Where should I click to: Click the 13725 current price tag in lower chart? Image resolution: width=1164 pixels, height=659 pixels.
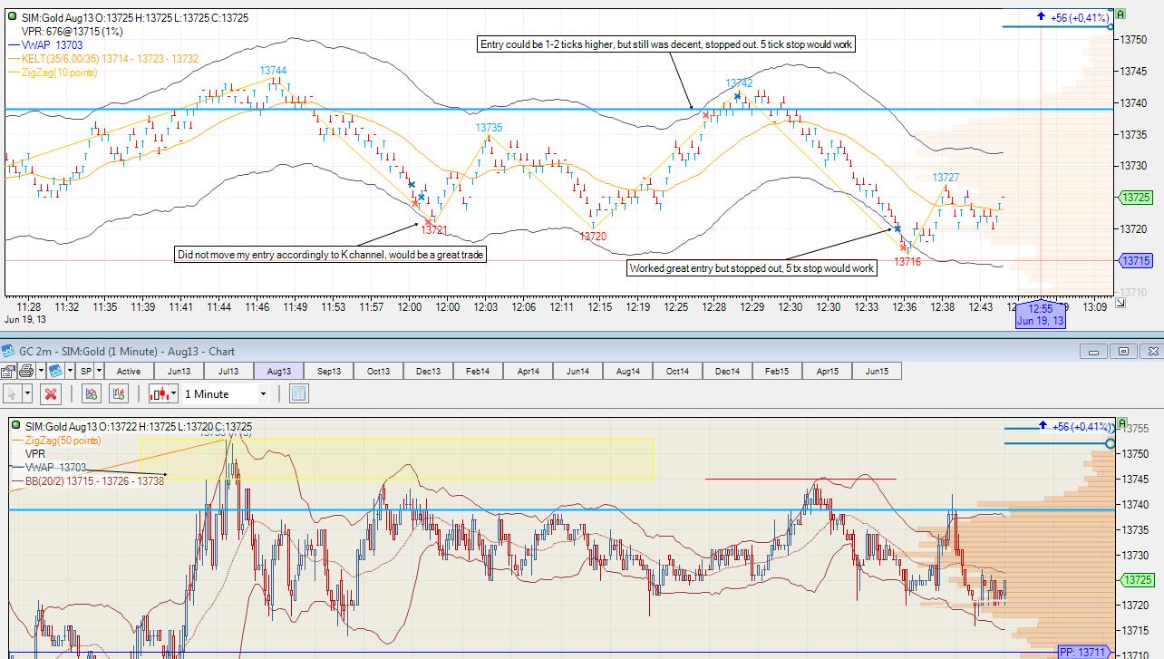(x=1136, y=580)
